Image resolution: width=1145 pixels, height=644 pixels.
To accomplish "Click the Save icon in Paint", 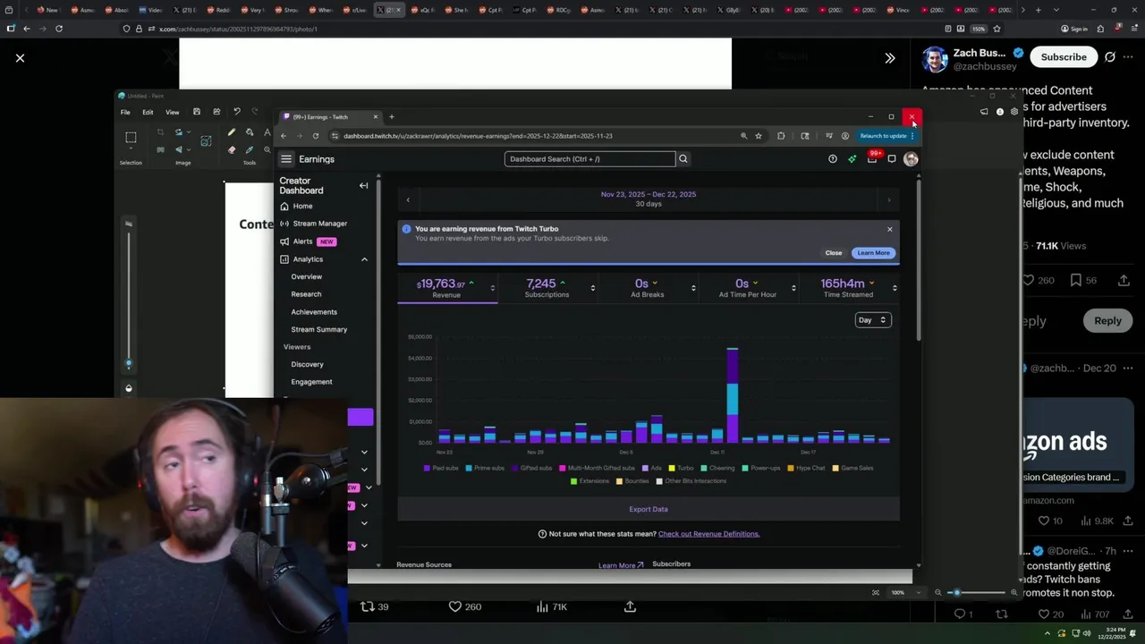I will tap(197, 112).
